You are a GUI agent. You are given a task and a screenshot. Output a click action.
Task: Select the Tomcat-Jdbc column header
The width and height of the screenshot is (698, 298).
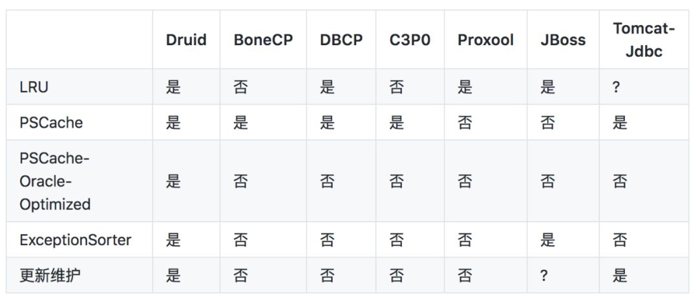(644, 40)
